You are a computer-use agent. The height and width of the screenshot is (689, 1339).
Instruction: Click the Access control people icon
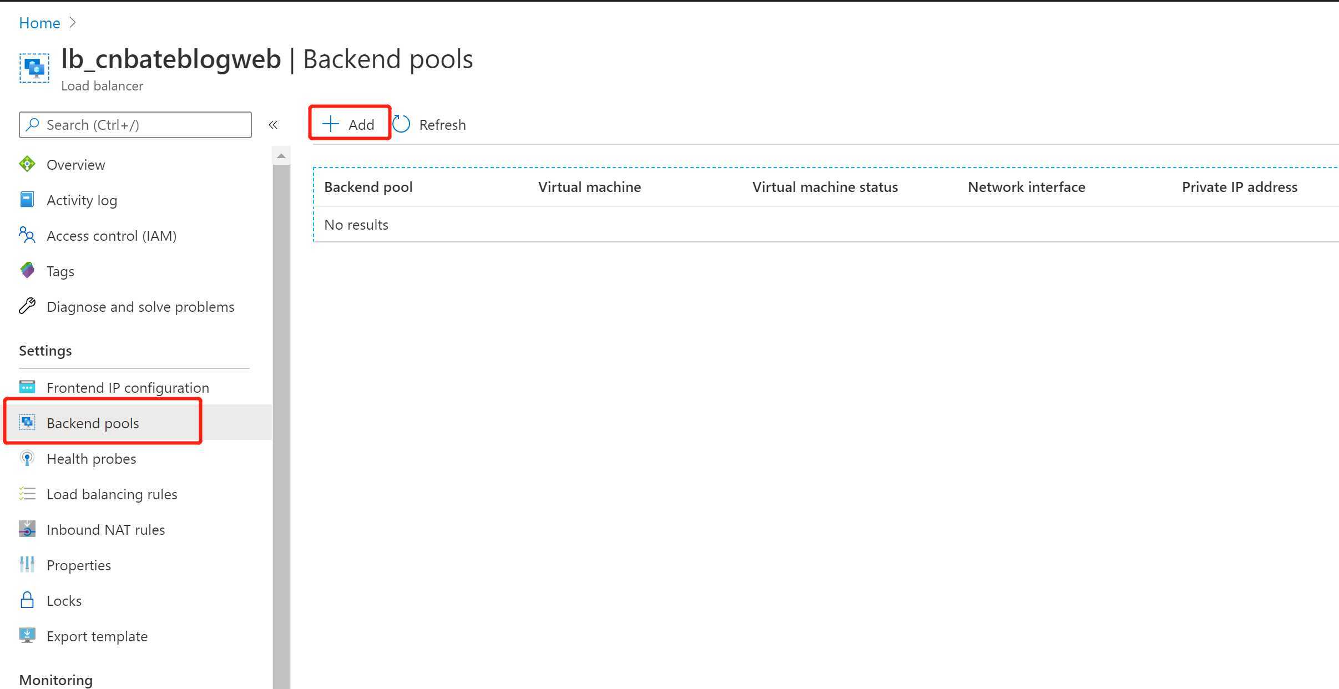pyautogui.click(x=27, y=235)
